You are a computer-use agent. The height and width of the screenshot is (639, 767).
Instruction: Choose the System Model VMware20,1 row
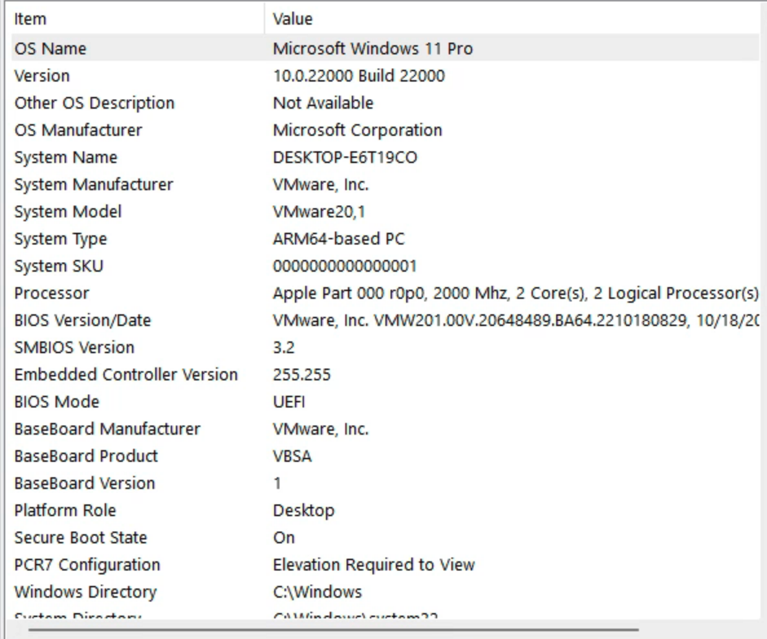click(x=68, y=211)
